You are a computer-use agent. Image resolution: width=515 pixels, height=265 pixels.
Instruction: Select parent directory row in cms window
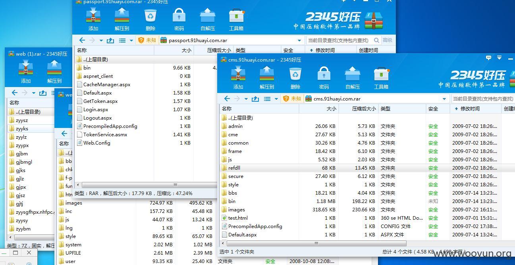pyautogui.click(x=367, y=118)
